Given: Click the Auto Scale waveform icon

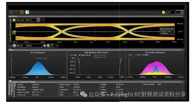Looking at the screenshot, I should [27, 12].
